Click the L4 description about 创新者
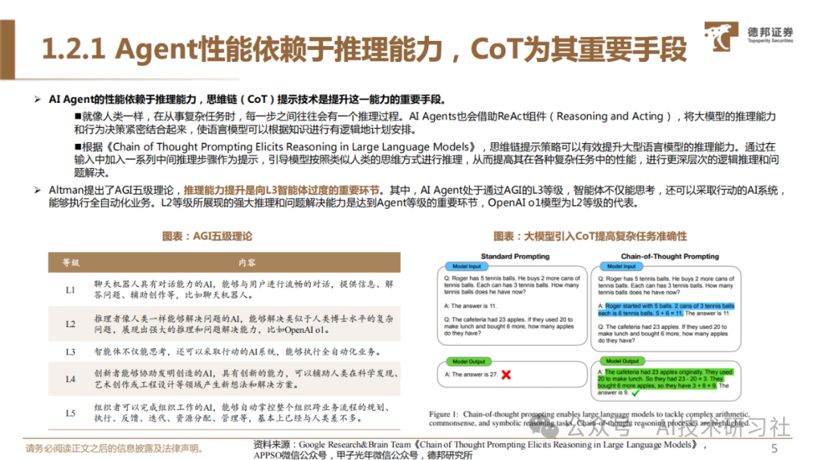Screen dimensions: 817x460 (246, 379)
